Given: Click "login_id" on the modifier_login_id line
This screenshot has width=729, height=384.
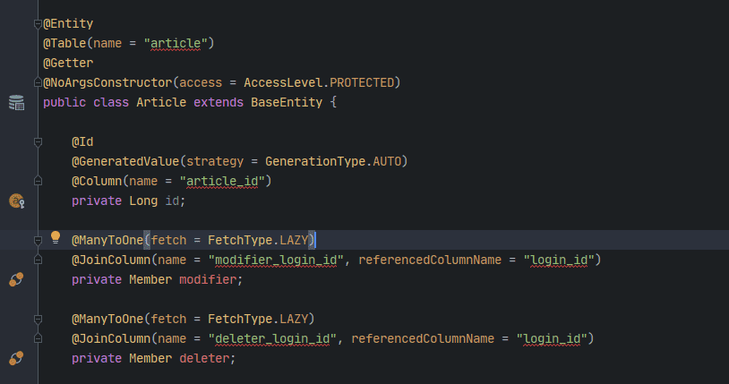Looking at the screenshot, I should tap(559, 260).
